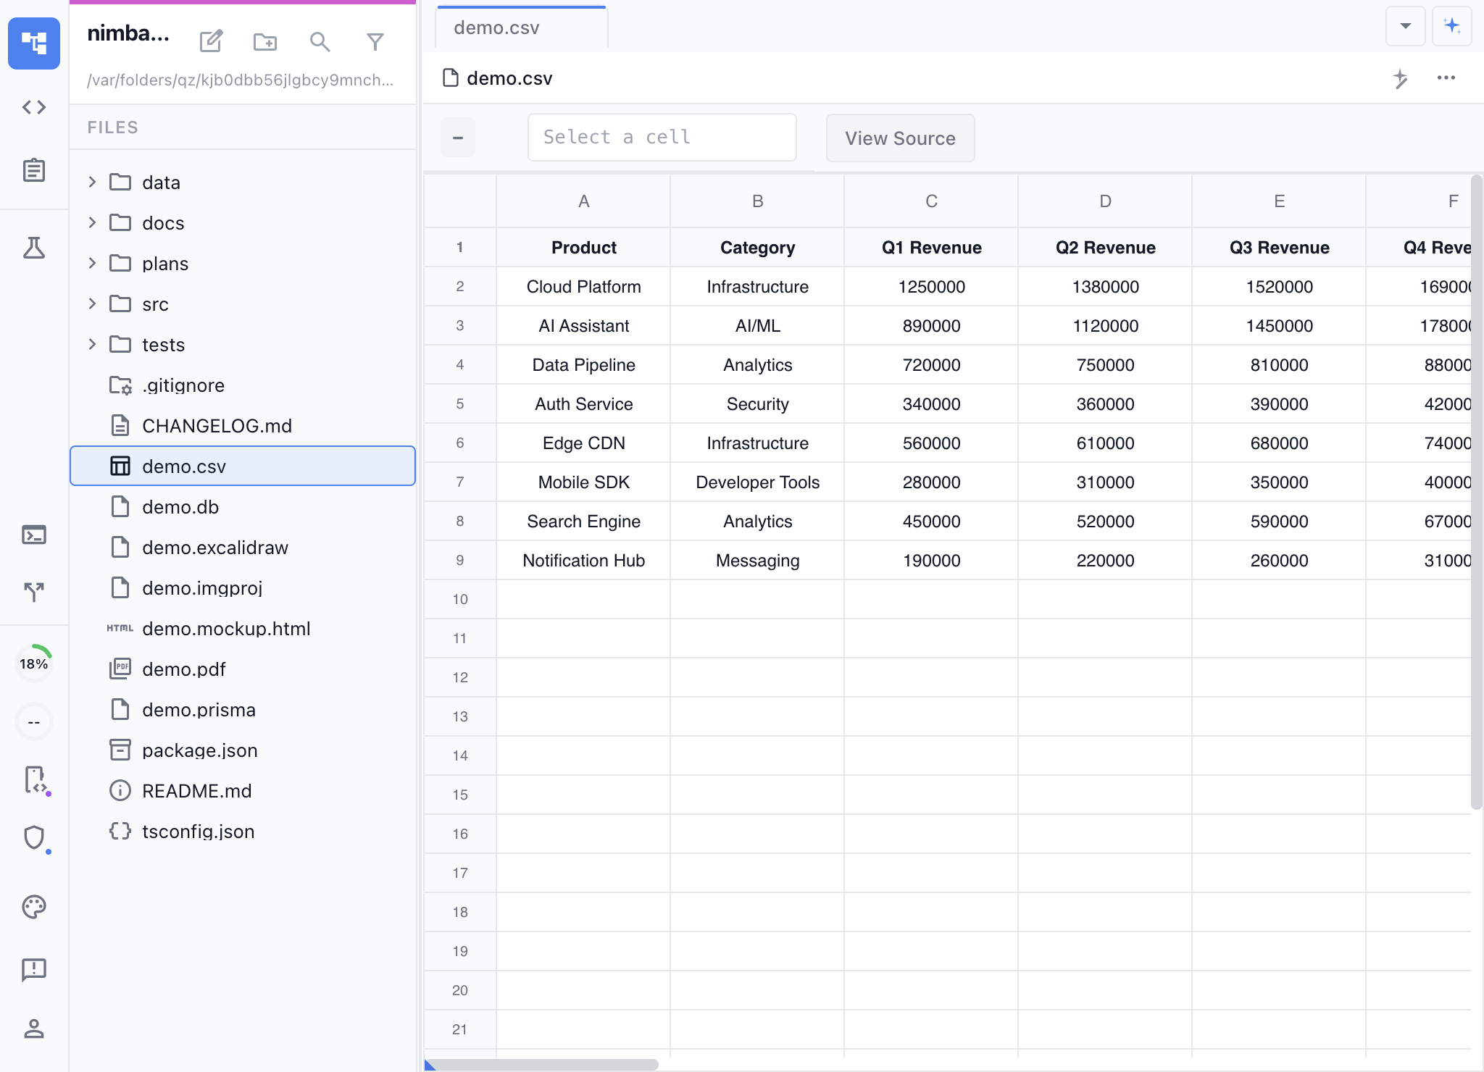Open the theme palette icon in sidebar

click(x=33, y=906)
